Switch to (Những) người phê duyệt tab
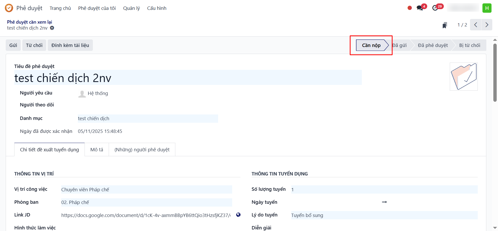The width and height of the screenshot is (498, 231). [x=142, y=150]
